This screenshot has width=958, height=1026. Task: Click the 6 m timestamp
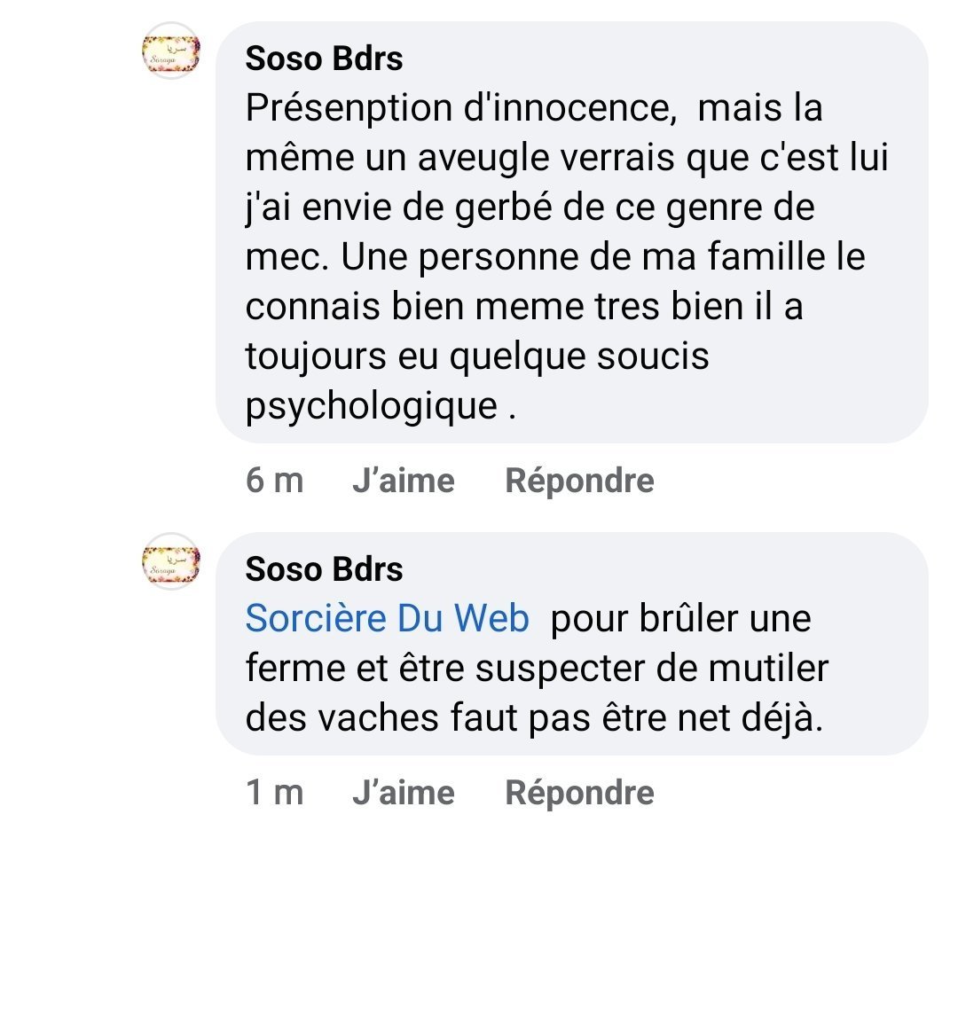coord(274,481)
